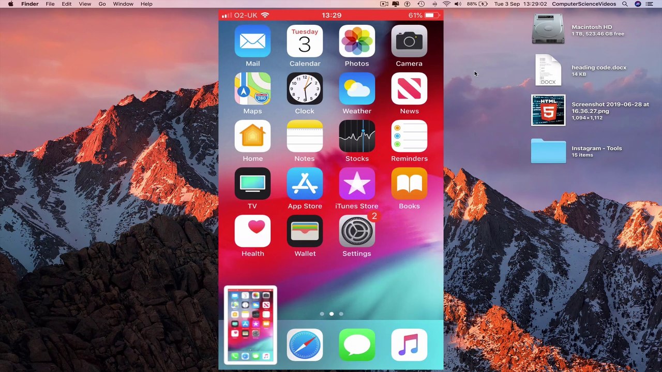Launch the Health app

point(252,231)
